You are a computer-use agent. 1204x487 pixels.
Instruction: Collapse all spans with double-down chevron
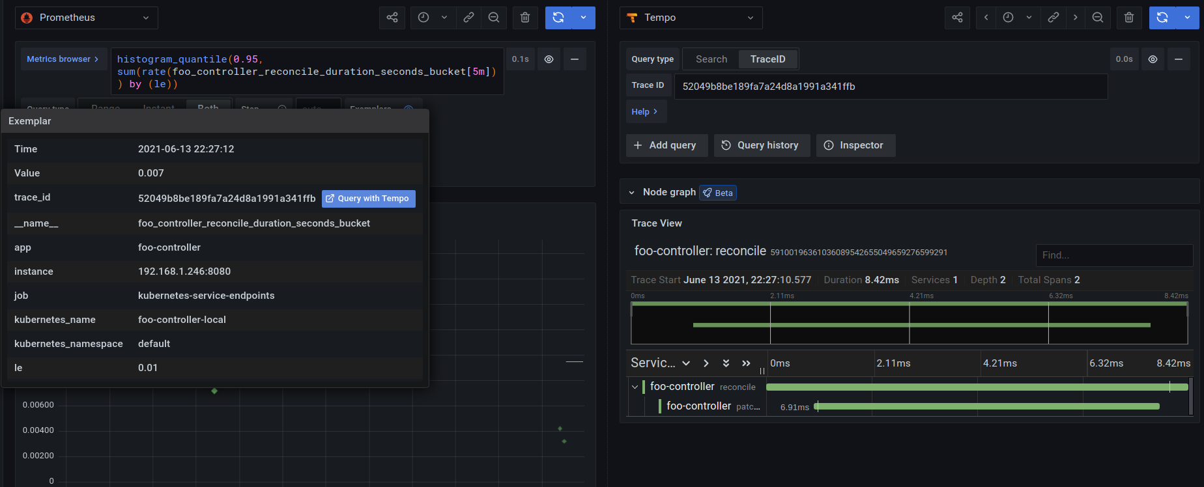tap(726, 363)
